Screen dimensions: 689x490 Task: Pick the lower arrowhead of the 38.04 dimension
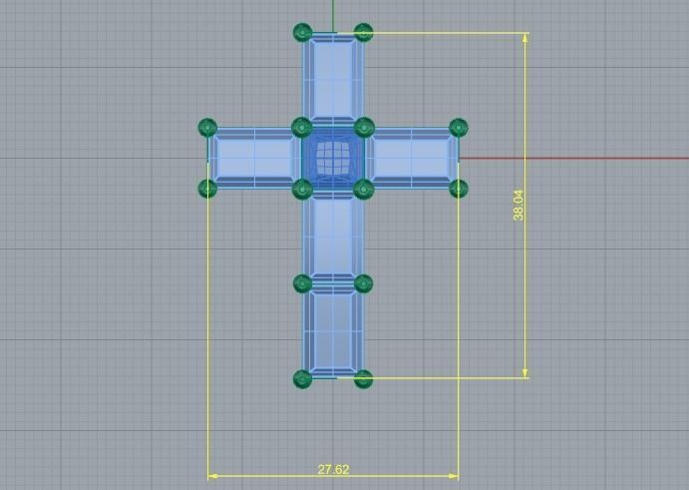pos(525,372)
